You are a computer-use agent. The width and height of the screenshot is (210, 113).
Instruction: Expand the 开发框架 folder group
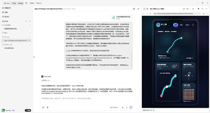point(6,25)
